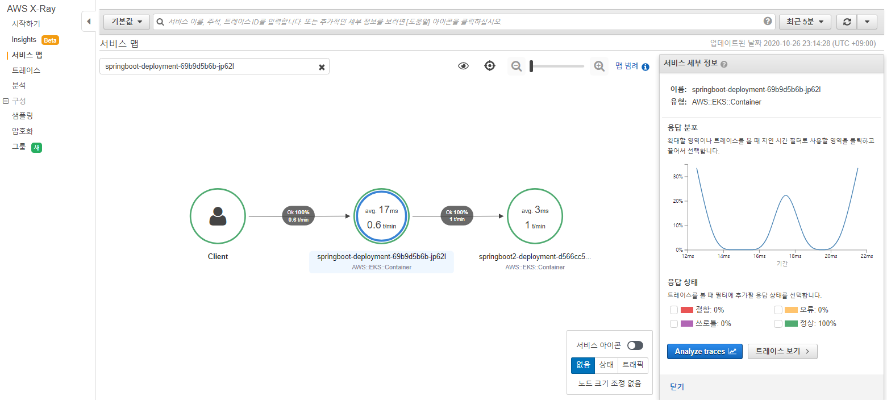This screenshot has height=400, width=887.
Task: Select the springboot2-deployment node circle
Action: click(x=535, y=216)
